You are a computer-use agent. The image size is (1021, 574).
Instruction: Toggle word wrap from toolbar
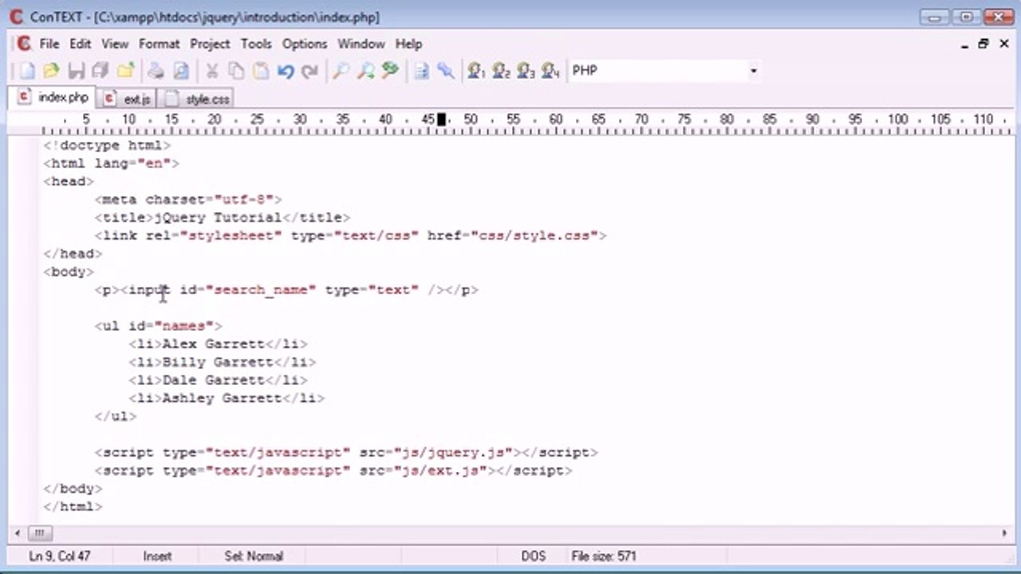coord(421,71)
